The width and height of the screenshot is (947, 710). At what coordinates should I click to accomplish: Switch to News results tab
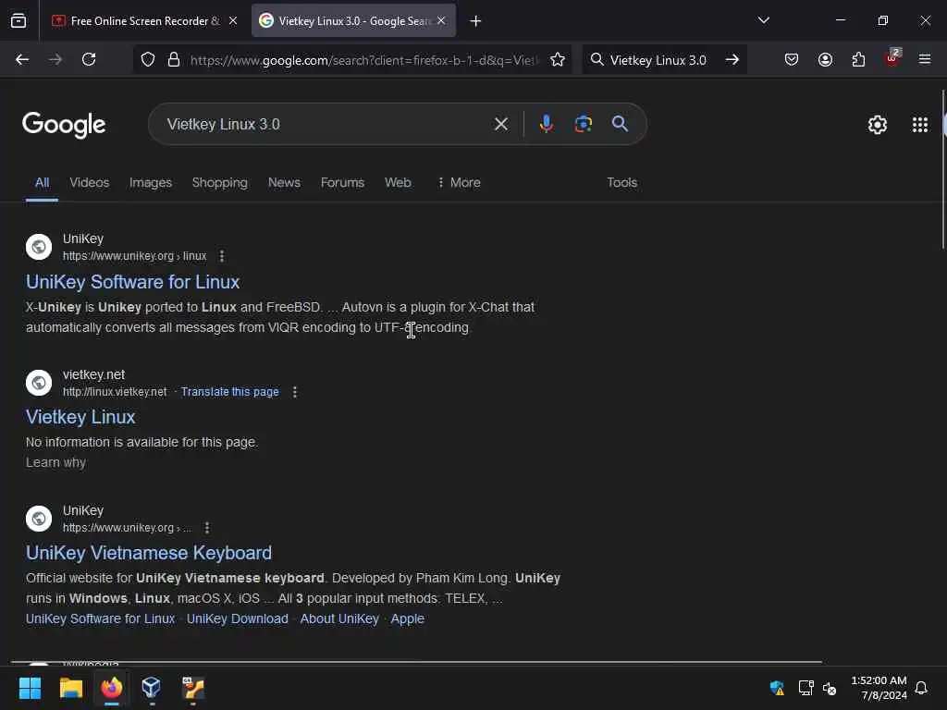tap(284, 182)
